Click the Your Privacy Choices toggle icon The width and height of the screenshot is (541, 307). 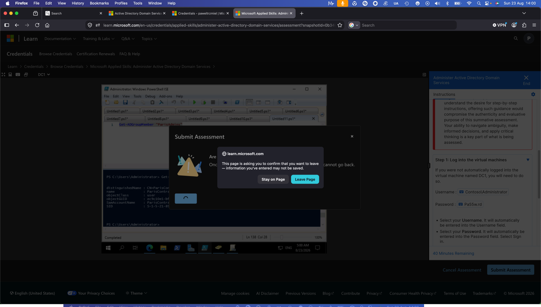click(72, 293)
